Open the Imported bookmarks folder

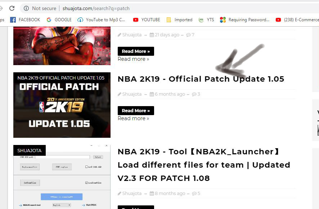(179, 20)
